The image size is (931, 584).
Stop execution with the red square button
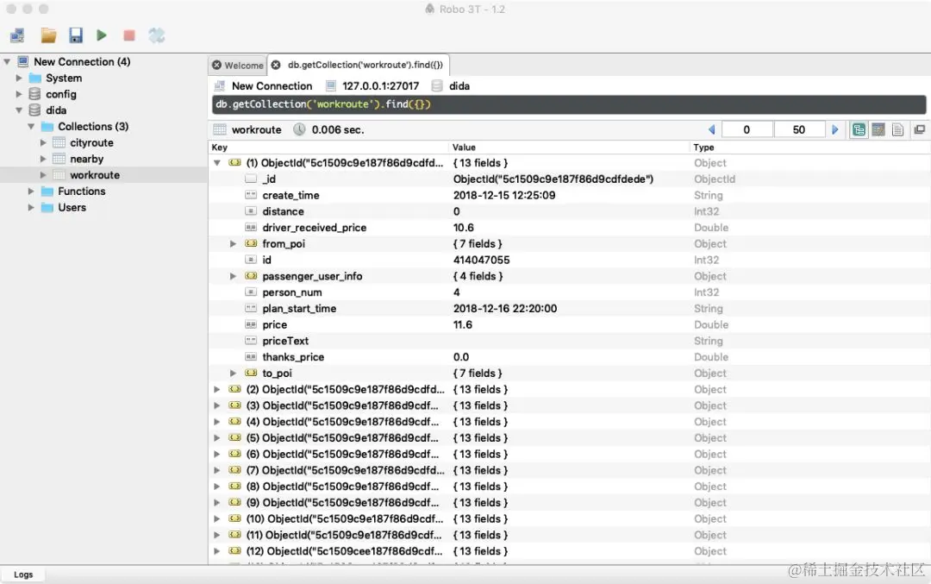pos(128,35)
